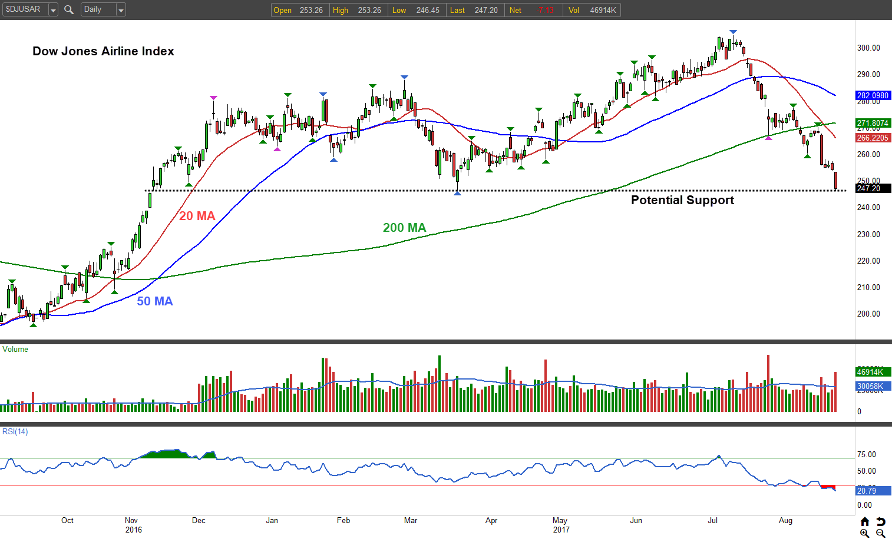Click the red 20 MA label

coord(197,216)
